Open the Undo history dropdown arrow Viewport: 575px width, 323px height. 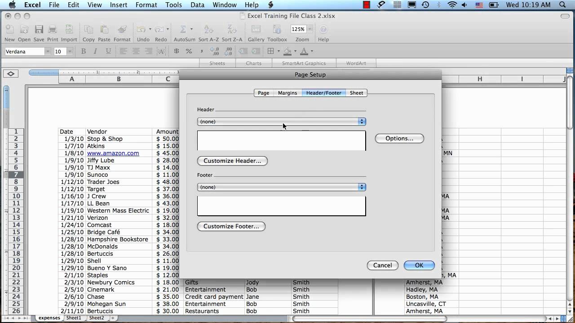click(x=150, y=29)
